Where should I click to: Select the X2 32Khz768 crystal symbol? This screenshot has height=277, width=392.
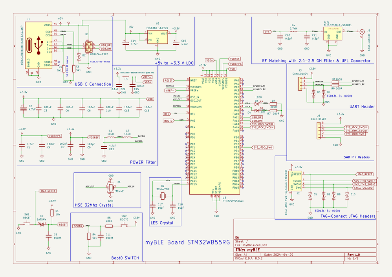[x=163, y=196]
